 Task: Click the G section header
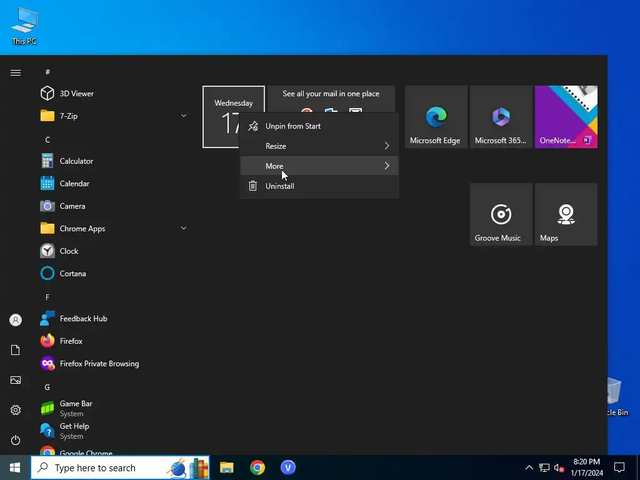(x=47, y=387)
